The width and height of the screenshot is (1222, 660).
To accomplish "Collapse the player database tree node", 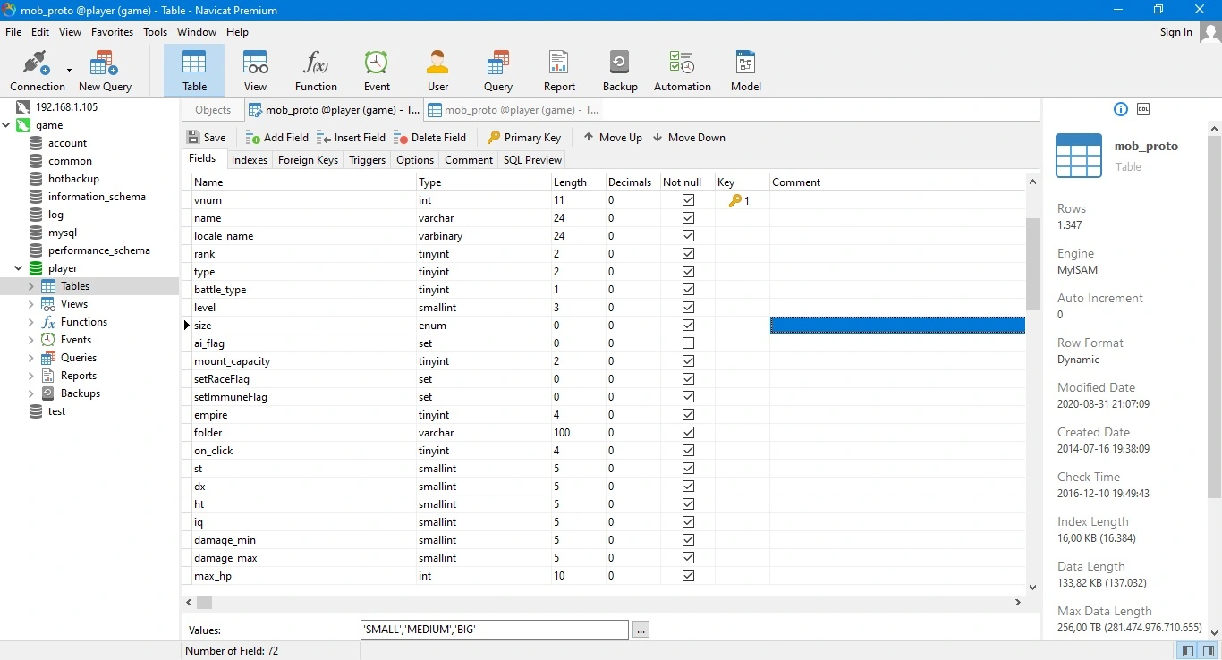I will 19,268.
